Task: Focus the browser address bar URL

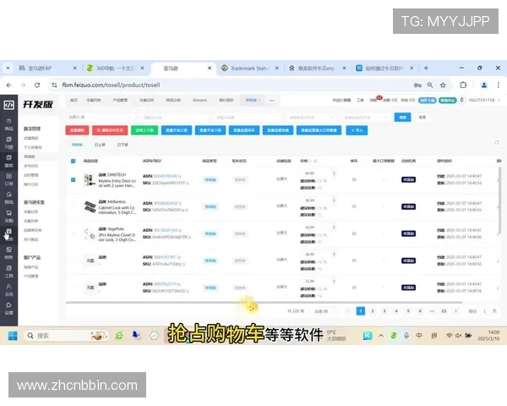Action: pos(111,85)
